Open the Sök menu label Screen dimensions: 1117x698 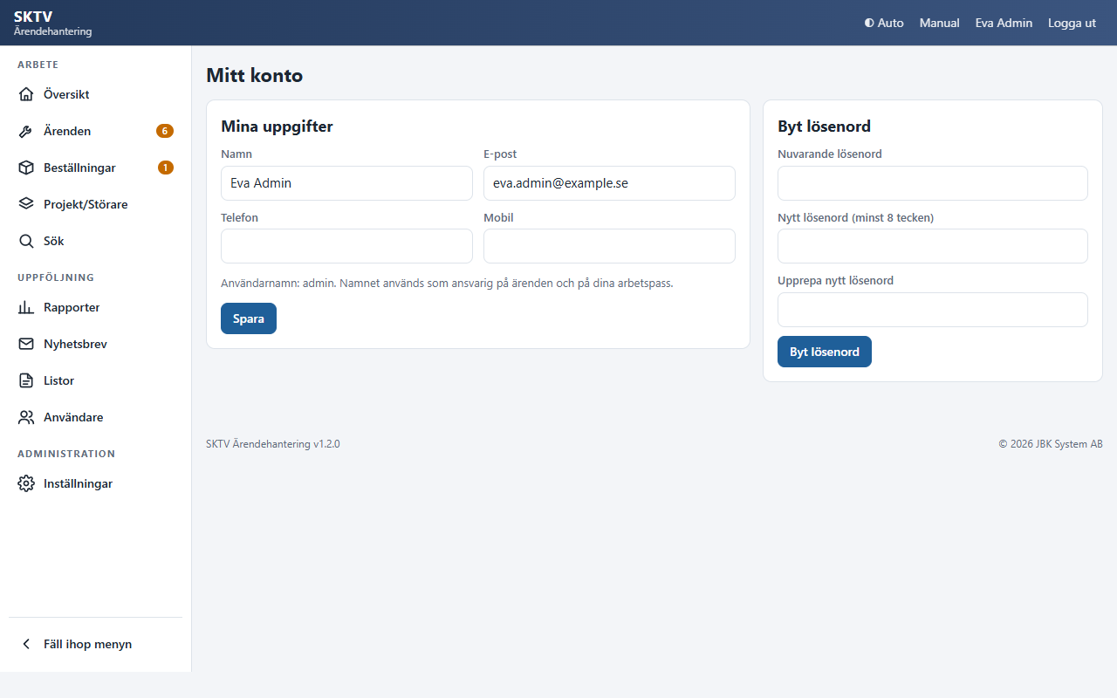tap(54, 241)
